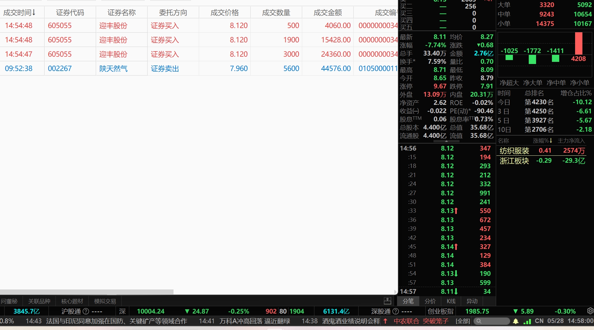Click the 证券名称 column header
The width and height of the screenshot is (594, 330).
coord(122,12)
